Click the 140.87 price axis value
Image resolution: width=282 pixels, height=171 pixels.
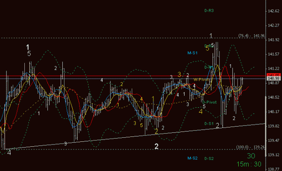tap(273, 83)
